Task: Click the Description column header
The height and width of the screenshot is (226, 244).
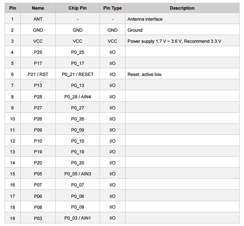Action: tap(182, 8)
